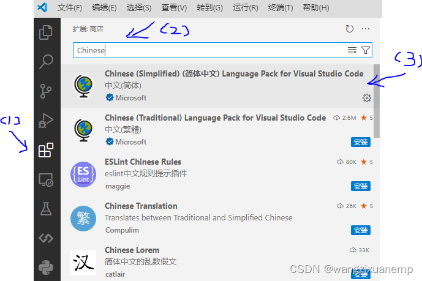Click Microsoft publisher under Simplified pack
The height and width of the screenshot is (281, 422).
point(131,98)
